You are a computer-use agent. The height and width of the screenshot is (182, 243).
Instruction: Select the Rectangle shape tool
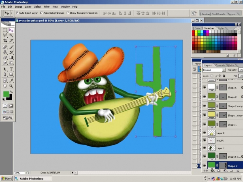(x=11, y=74)
